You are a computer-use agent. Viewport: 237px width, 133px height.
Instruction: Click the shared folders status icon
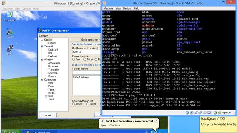[x=205, y=113]
